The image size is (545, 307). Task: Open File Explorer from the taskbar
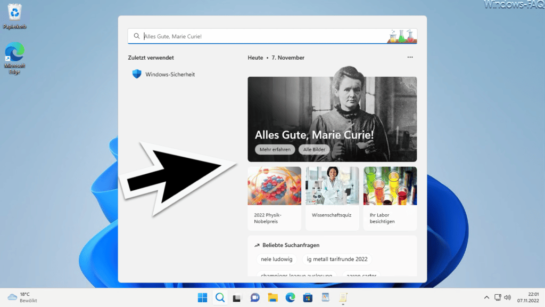272,297
